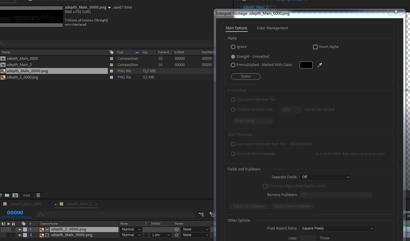Select the eyedropper for the matte color
Image resolution: width=410 pixels, height=241 pixels.
[x=319, y=65]
